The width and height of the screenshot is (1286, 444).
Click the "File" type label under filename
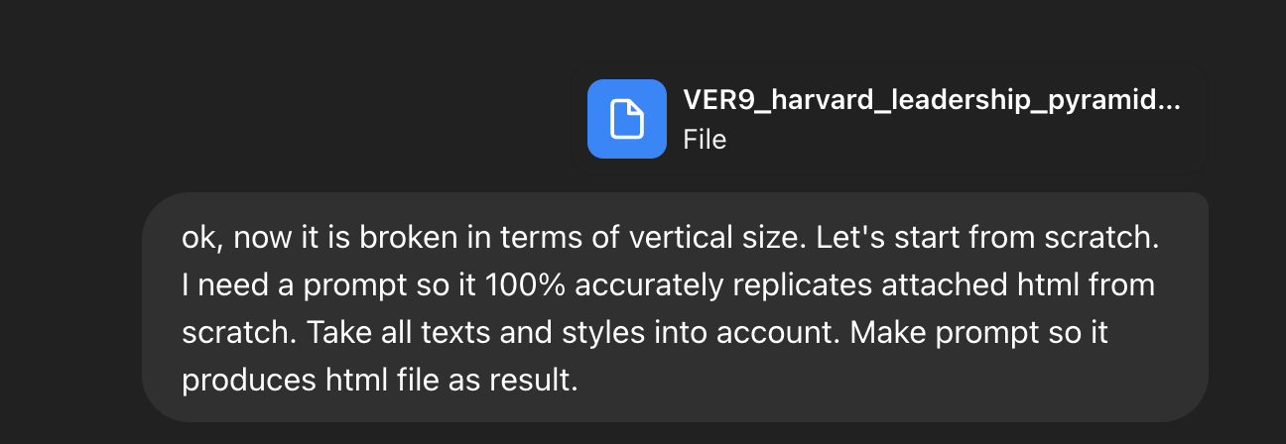pos(705,140)
